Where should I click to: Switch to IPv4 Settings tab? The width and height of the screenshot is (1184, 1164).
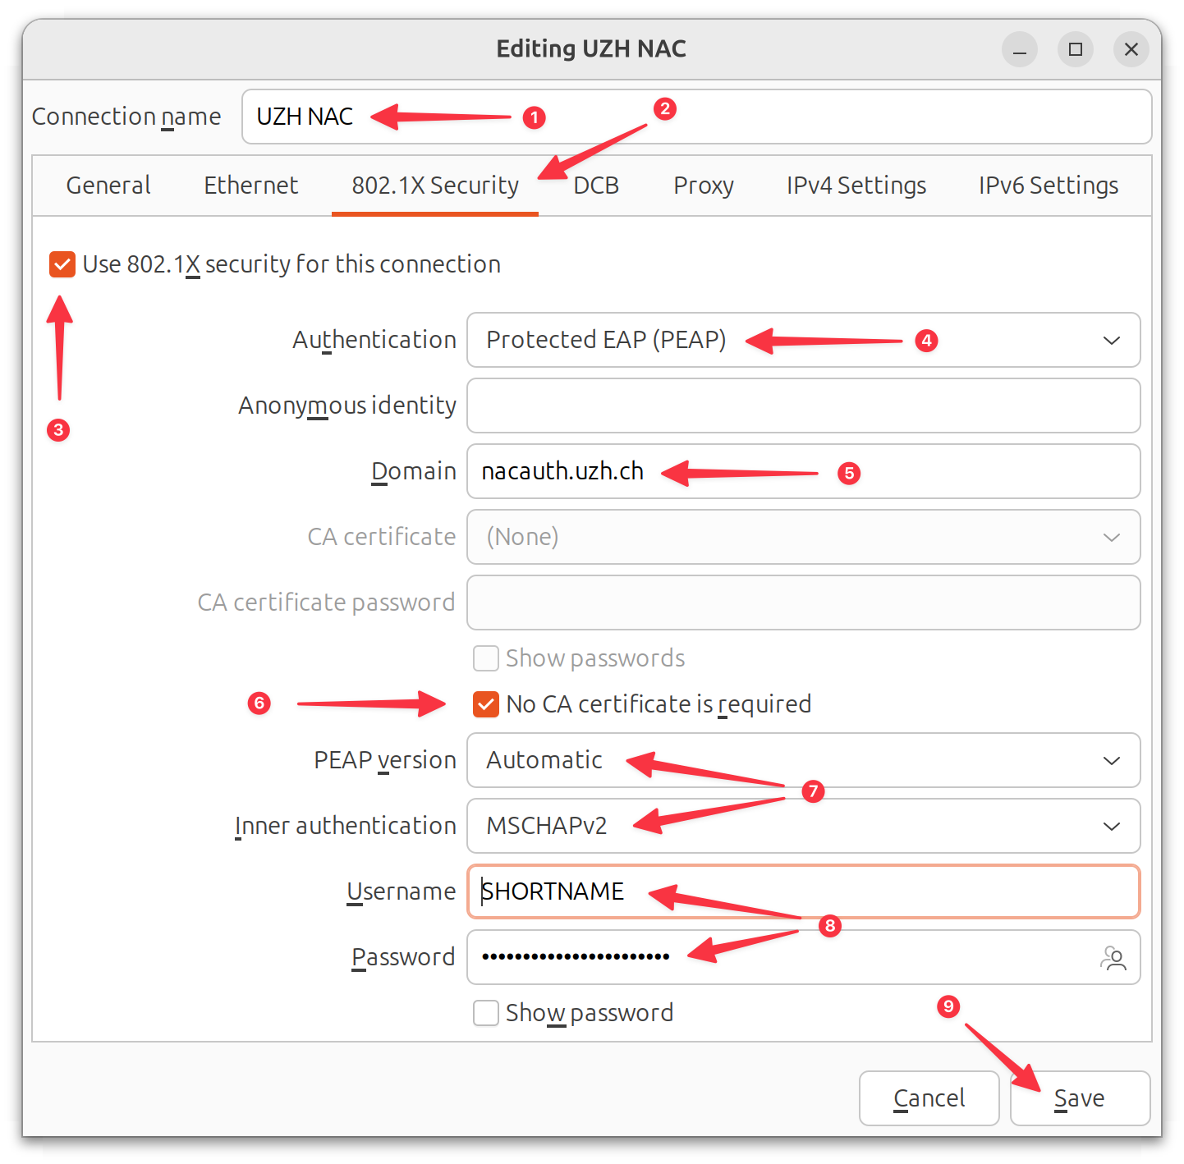pos(856,186)
